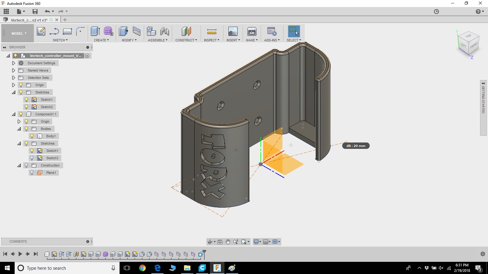The width and height of the screenshot is (488, 274).
Task: Open Create Form sculpt icon
Action: (x=108, y=31)
